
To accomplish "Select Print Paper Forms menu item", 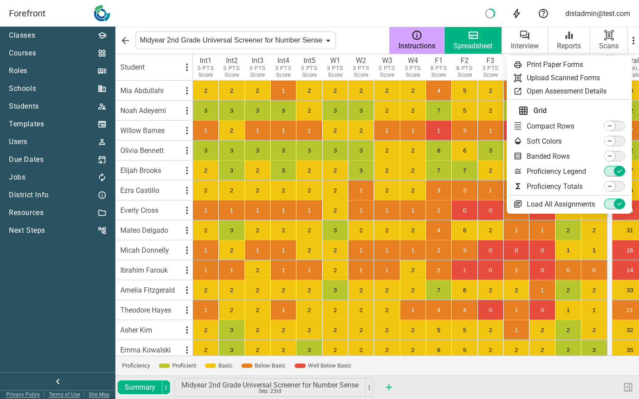I will coord(569,64).
